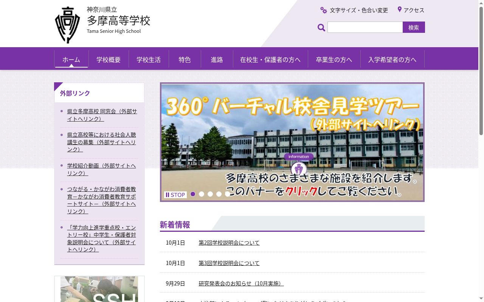
Task: Go to the 学校生活 menu item
Action: click(149, 59)
